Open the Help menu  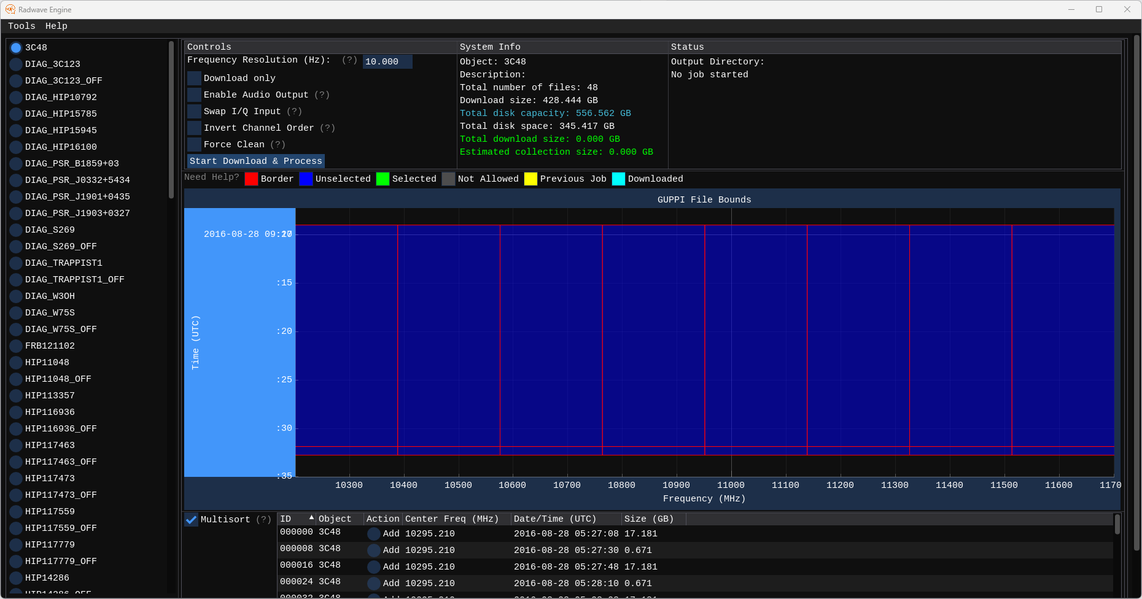[x=56, y=26]
